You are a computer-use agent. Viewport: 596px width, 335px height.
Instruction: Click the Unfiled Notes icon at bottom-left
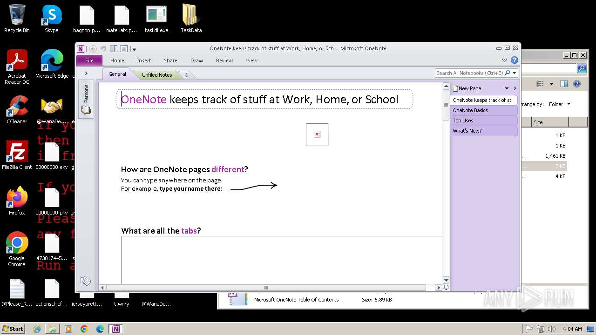(x=86, y=281)
